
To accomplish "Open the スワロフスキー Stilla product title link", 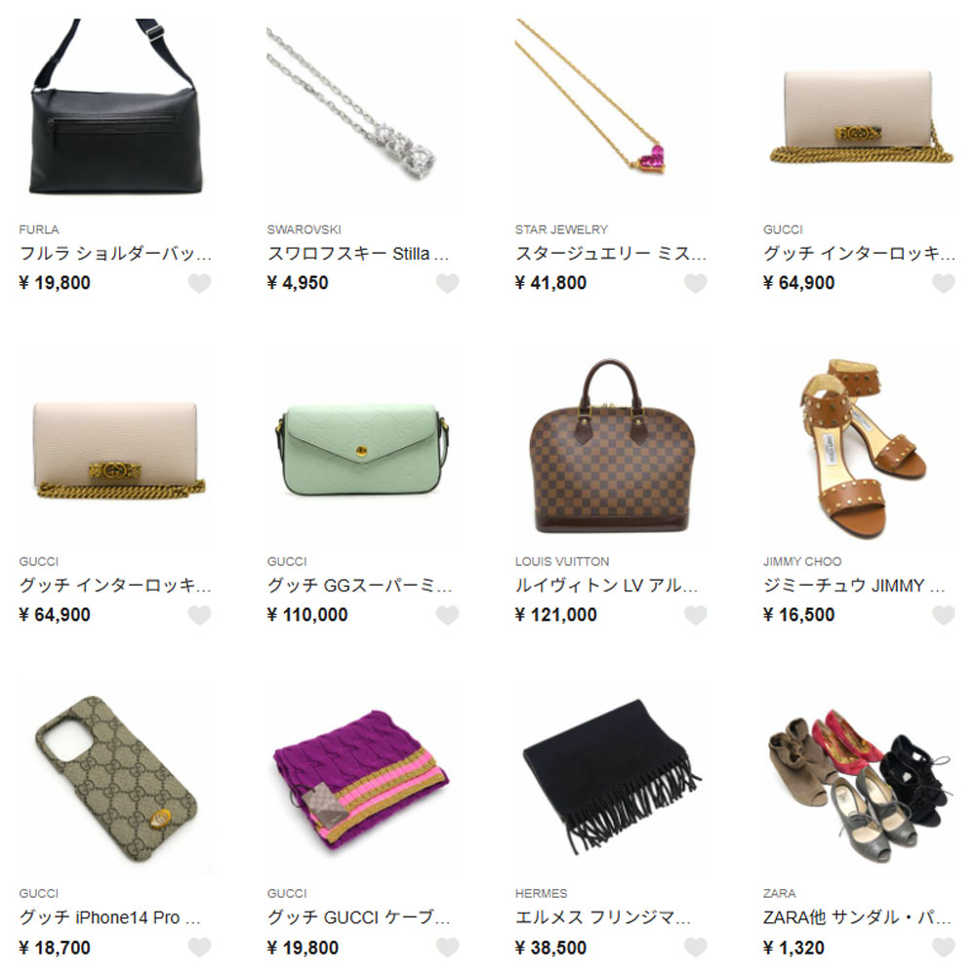I will [358, 254].
